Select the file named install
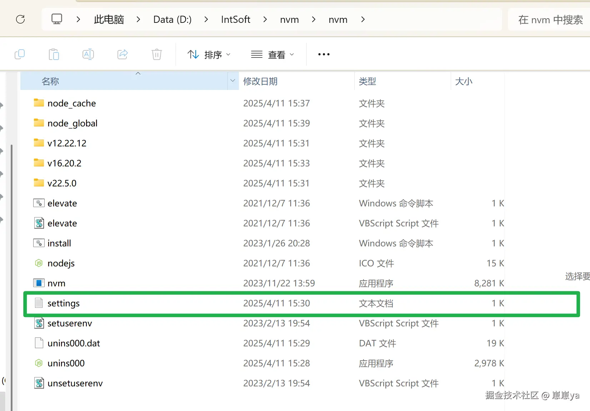This screenshot has width=590, height=411. (59, 243)
